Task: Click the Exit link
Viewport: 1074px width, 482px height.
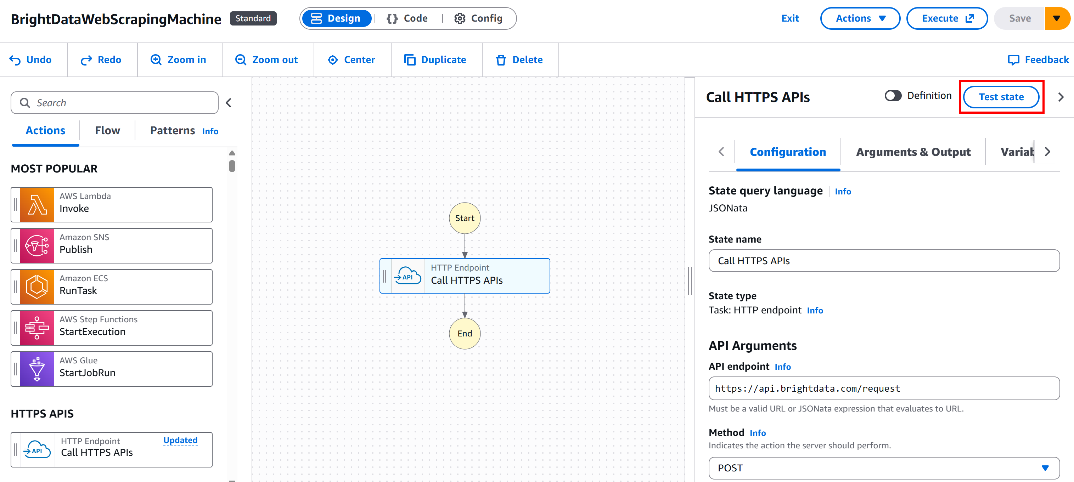Action: (790, 18)
